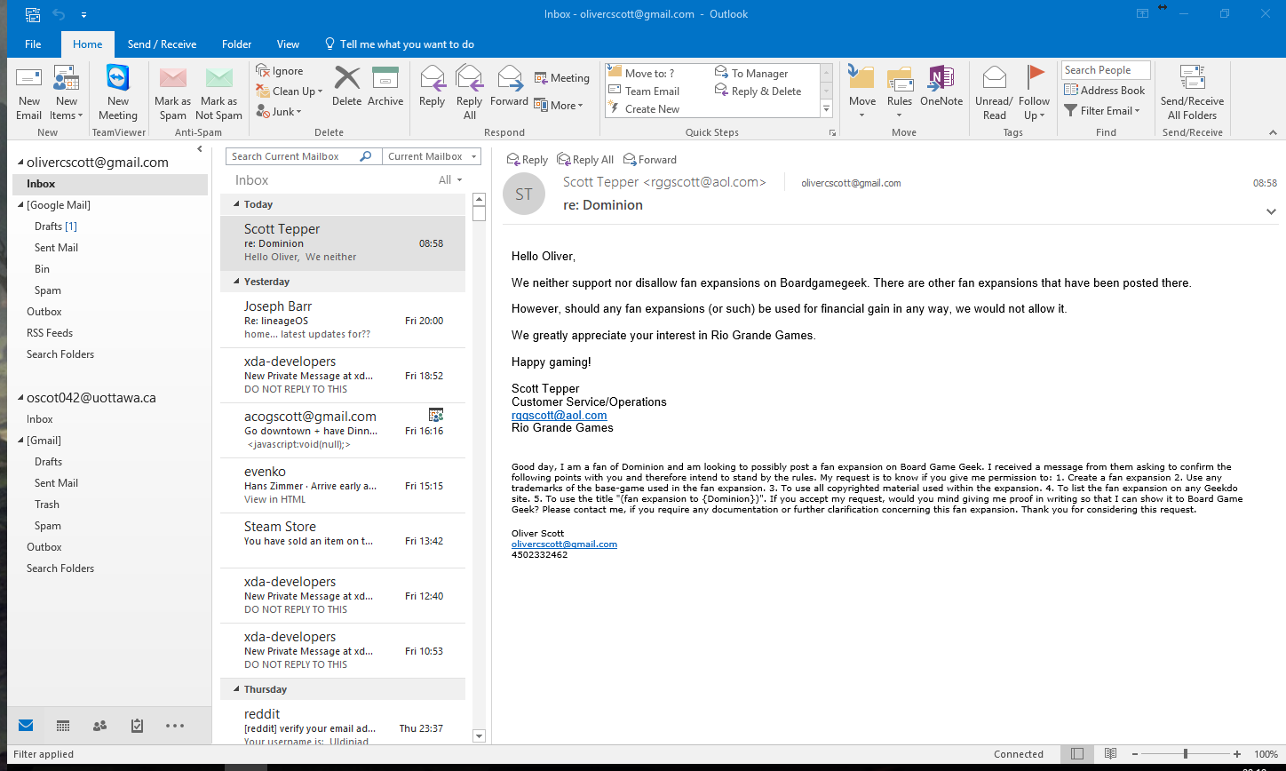
Task: Switch to People view in navigation bar
Action: [x=99, y=726]
